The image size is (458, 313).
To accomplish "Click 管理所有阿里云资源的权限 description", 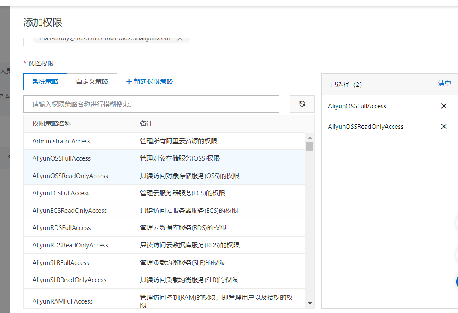I will pyautogui.click(x=179, y=141).
